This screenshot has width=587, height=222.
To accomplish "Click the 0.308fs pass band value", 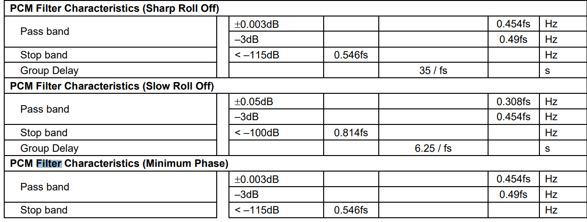I will (x=513, y=102).
